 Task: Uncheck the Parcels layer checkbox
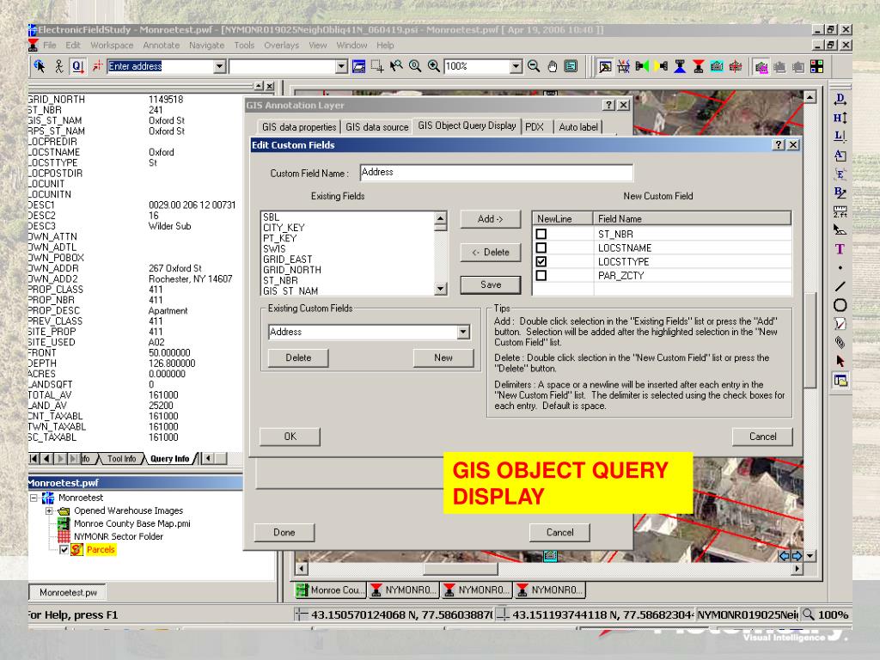[x=64, y=549]
